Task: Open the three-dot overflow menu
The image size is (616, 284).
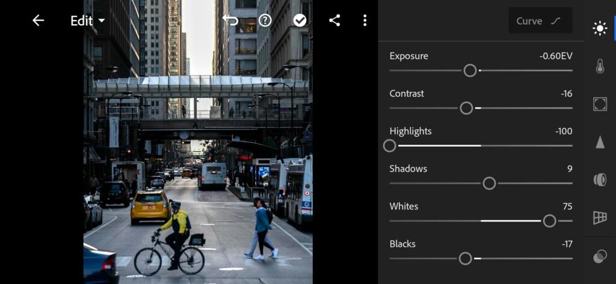Action: tap(365, 20)
